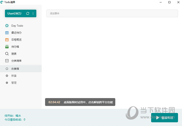
Task: Open the Day Todo view
Action: coord(17,26)
